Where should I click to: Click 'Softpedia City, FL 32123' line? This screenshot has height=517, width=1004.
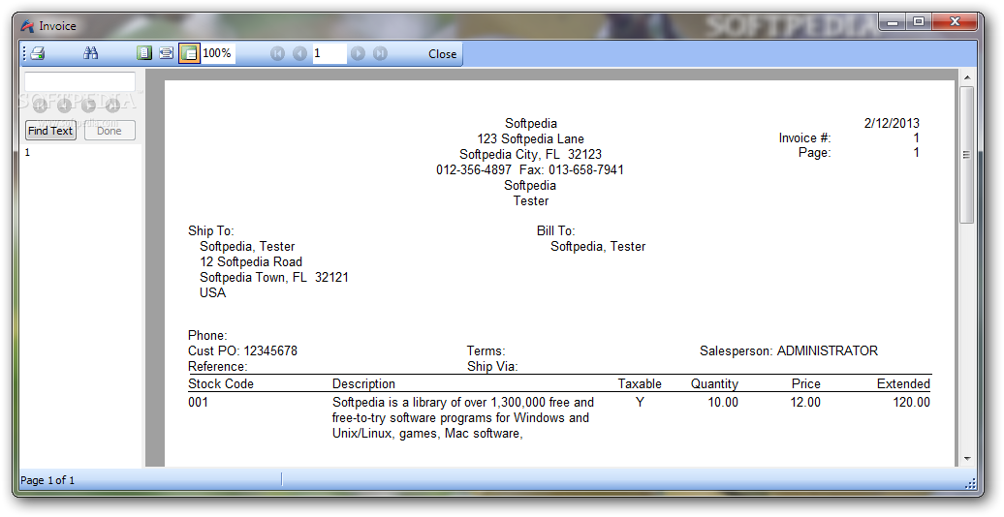[530, 154]
